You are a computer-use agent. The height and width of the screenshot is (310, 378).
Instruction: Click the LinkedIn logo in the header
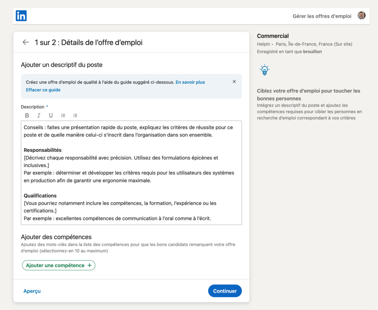point(21,15)
